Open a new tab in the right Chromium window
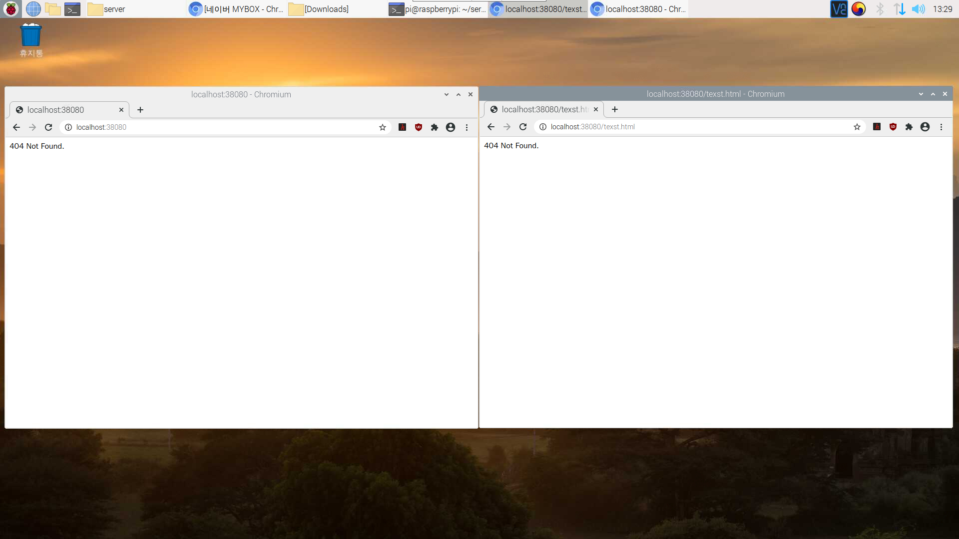Screen dimensions: 959x539 615,109
